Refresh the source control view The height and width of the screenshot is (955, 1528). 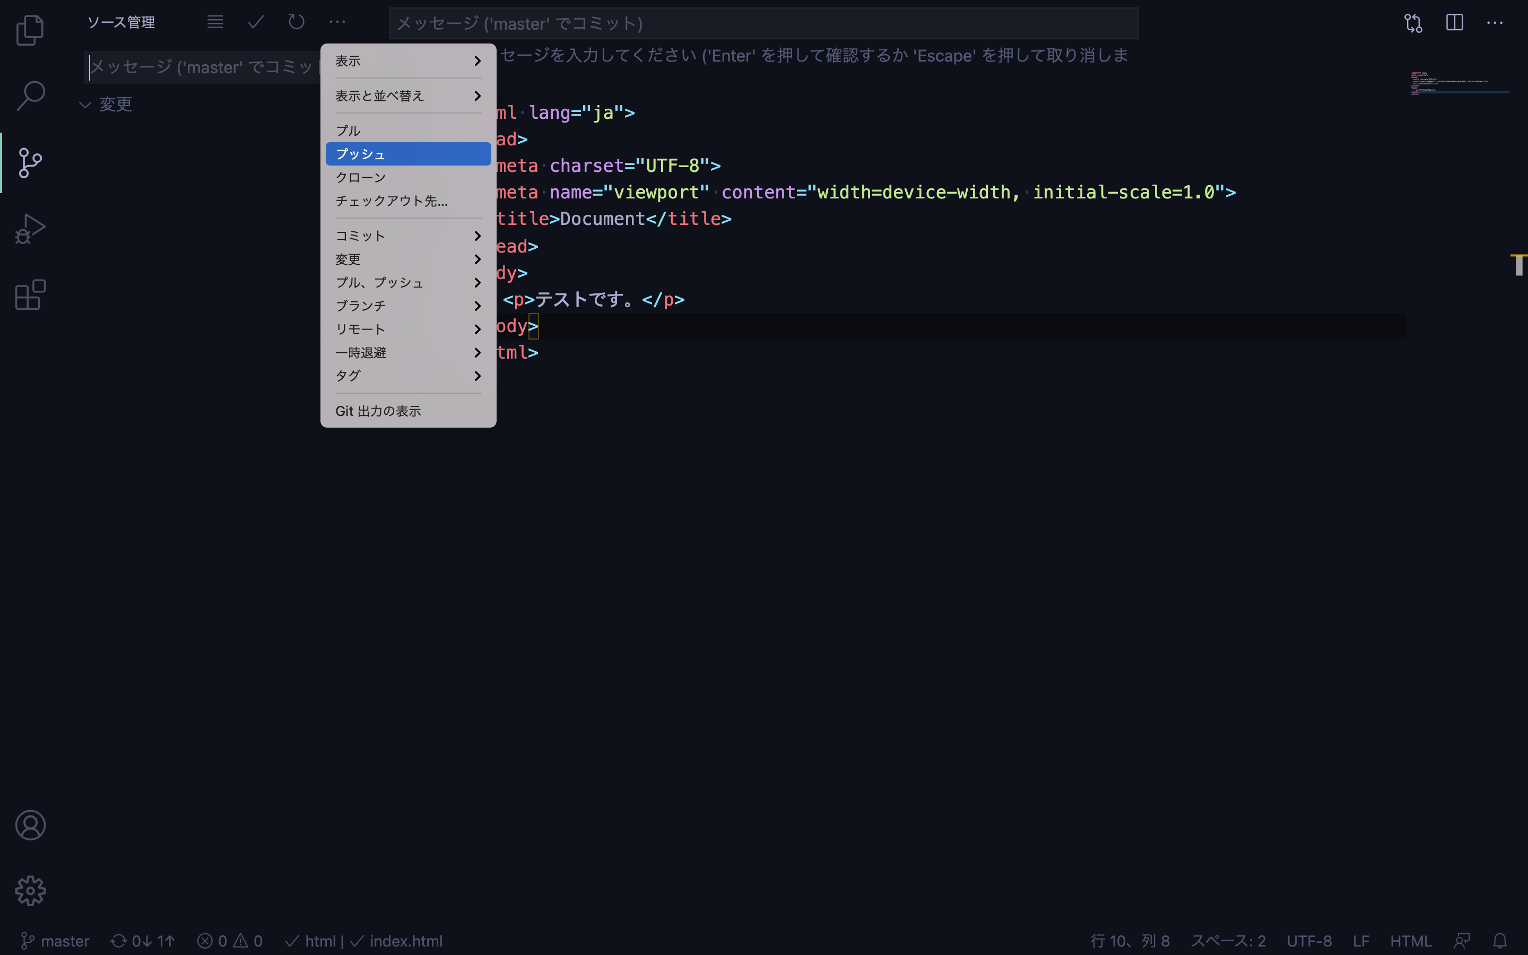pos(296,22)
